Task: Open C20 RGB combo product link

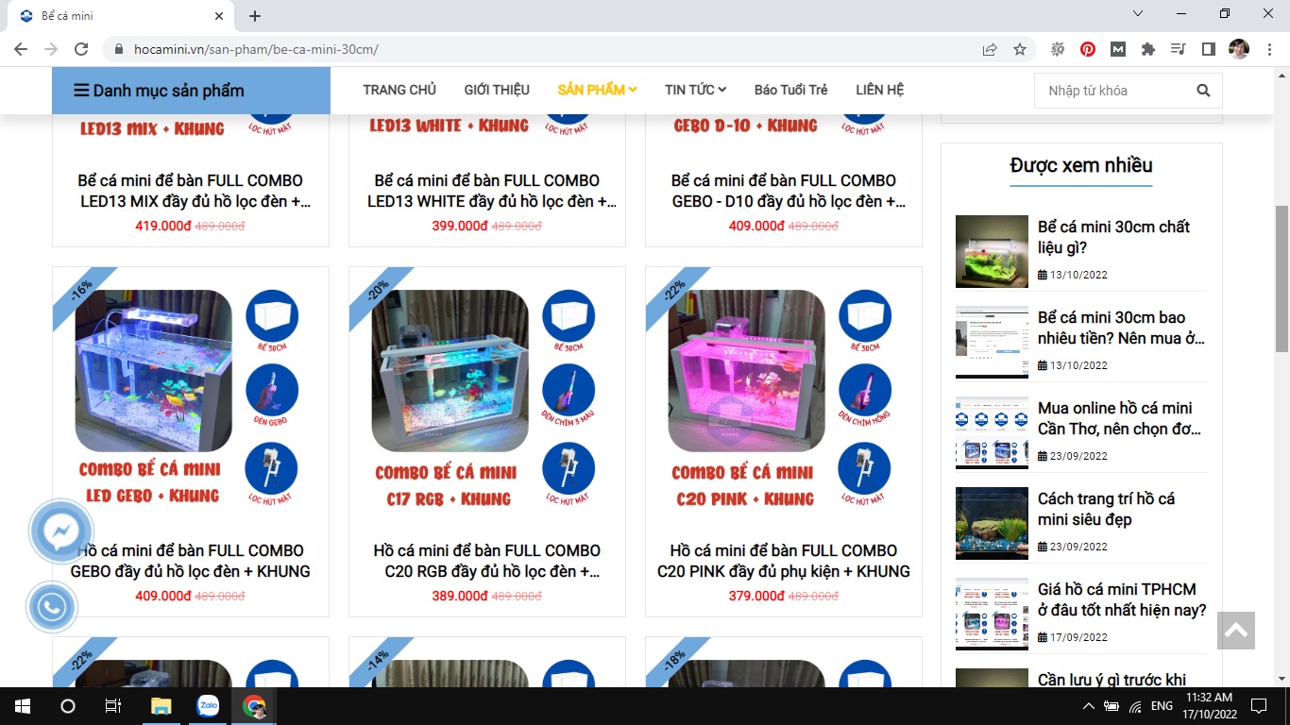Action: (x=487, y=561)
